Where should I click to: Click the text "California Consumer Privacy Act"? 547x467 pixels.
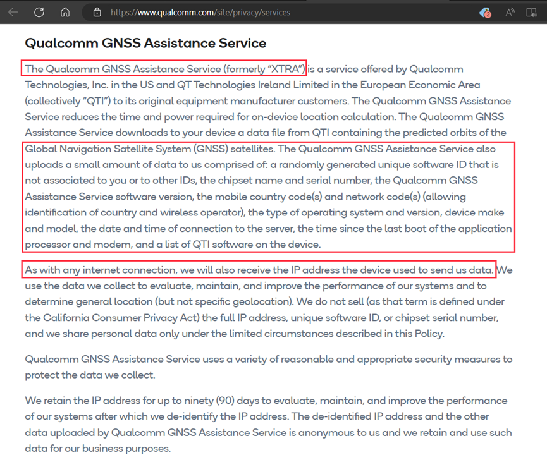tap(121, 318)
